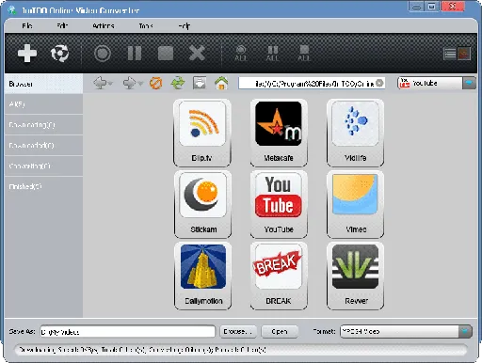The image size is (482, 363).
Task: Pause all tasks with the bars ALL icon
Action: pyautogui.click(x=272, y=54)
